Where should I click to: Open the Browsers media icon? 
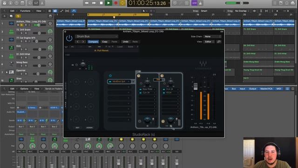[x=293, y=3]
